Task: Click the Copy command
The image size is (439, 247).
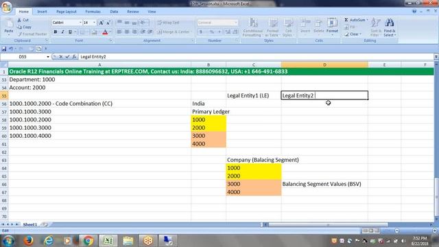Action: point(25,27)
